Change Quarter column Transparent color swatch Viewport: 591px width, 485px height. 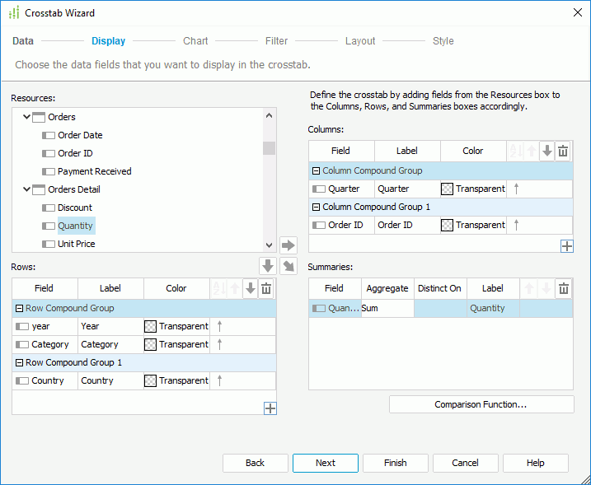447,189
